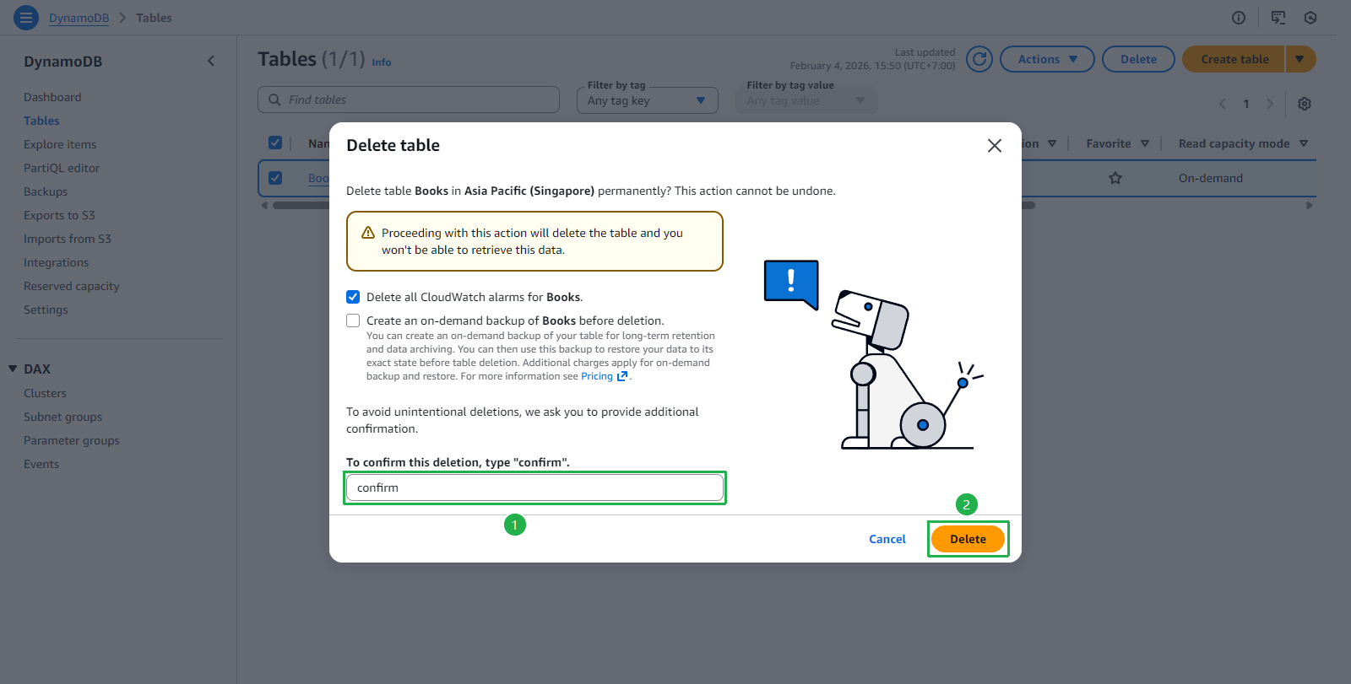Open PartiQL editor in the sidebar
Viewport: 1351px width, 684px height.
pos(62,168)
